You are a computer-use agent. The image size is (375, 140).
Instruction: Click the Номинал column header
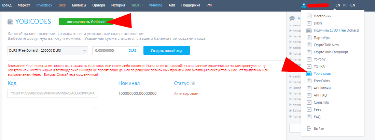[129, 83]
